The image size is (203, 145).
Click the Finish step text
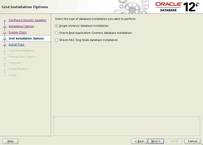click(13, 75)
